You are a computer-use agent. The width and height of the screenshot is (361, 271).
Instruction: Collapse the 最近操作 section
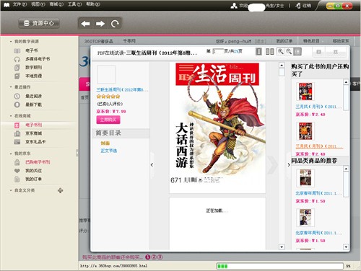[x=11, y=86]
